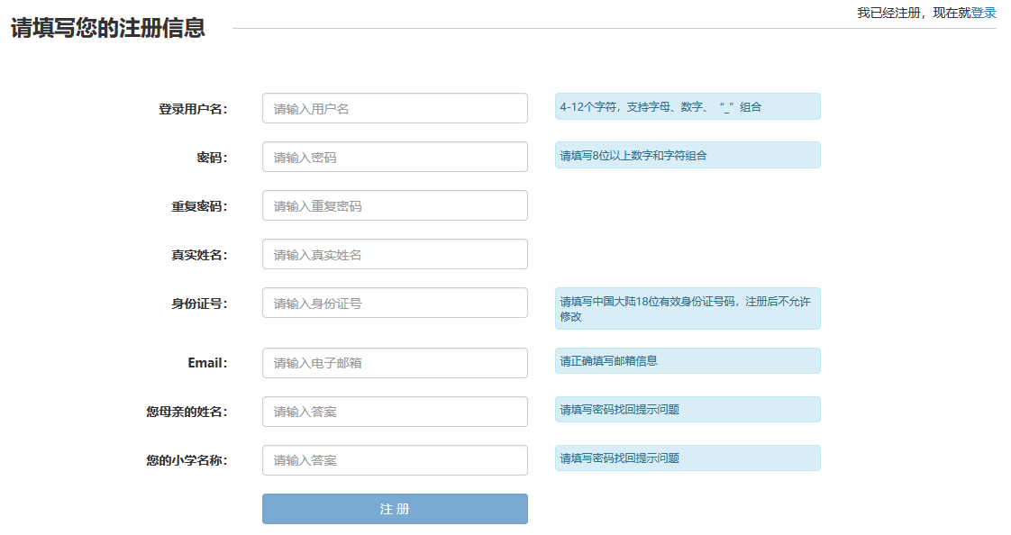The width and height of the screenshot is (1011, 535).
Task: Click the hint 请填写中国大陆18位有效身份证号码
Action: pos(688,309)
